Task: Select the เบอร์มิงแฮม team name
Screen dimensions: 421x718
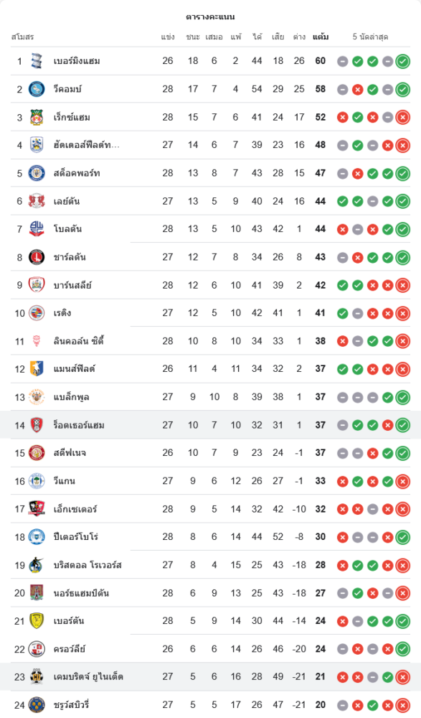Action: pos(77,61)
